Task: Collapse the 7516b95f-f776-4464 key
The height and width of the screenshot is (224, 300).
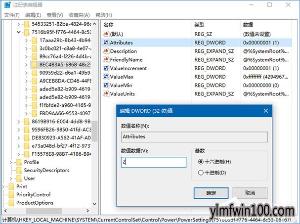Action: tap(19, 32)
